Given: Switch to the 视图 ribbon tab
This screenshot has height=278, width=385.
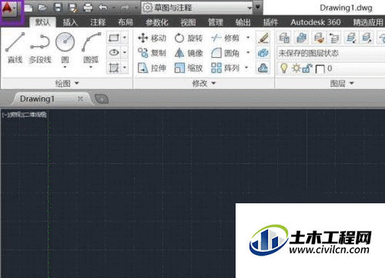Looking at the screenshot, I should (188, 22).
